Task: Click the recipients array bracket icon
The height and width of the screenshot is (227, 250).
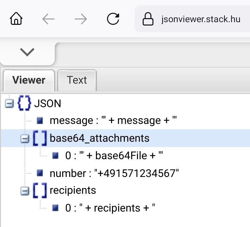Action: tap(40, 190)
